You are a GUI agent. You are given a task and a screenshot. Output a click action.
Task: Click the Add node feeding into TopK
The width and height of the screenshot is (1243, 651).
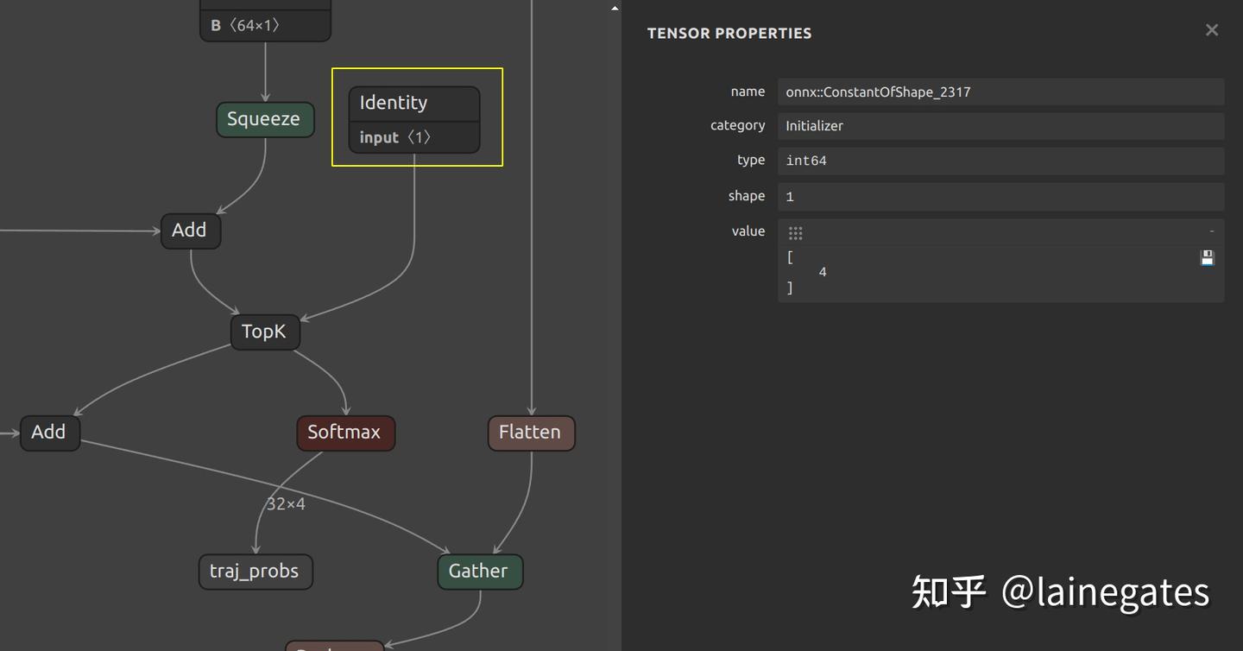click(190, 231)
